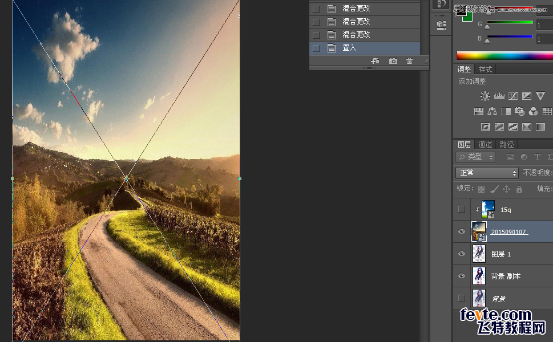The height and width of the screenshot is (342, 553).
Task: Add a Photo Filter adjustment (camera icon)
Action: pyautogui.click(x=519, y=112)
